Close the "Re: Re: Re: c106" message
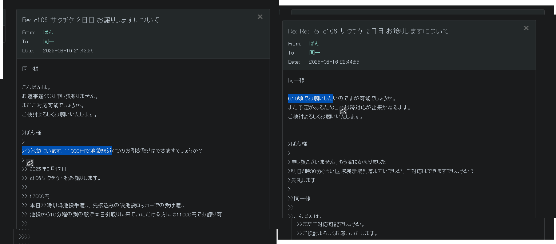The width and height of the screenshot is (556, 244). click(526, 28)
